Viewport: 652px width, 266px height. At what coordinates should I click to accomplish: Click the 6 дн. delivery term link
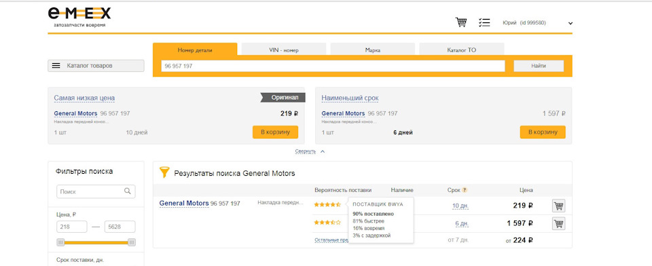[462, 223]
